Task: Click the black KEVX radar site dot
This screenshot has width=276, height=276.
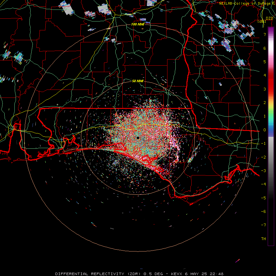Action: [138, 138]
